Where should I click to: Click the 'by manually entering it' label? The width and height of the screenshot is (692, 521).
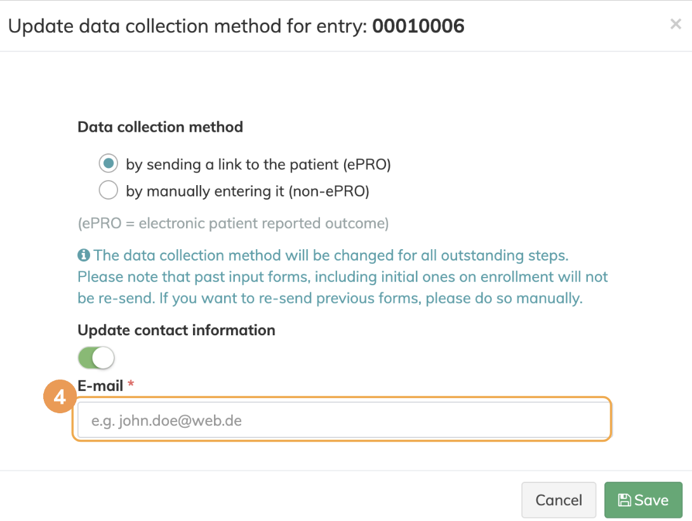click(x=248, y=191)
